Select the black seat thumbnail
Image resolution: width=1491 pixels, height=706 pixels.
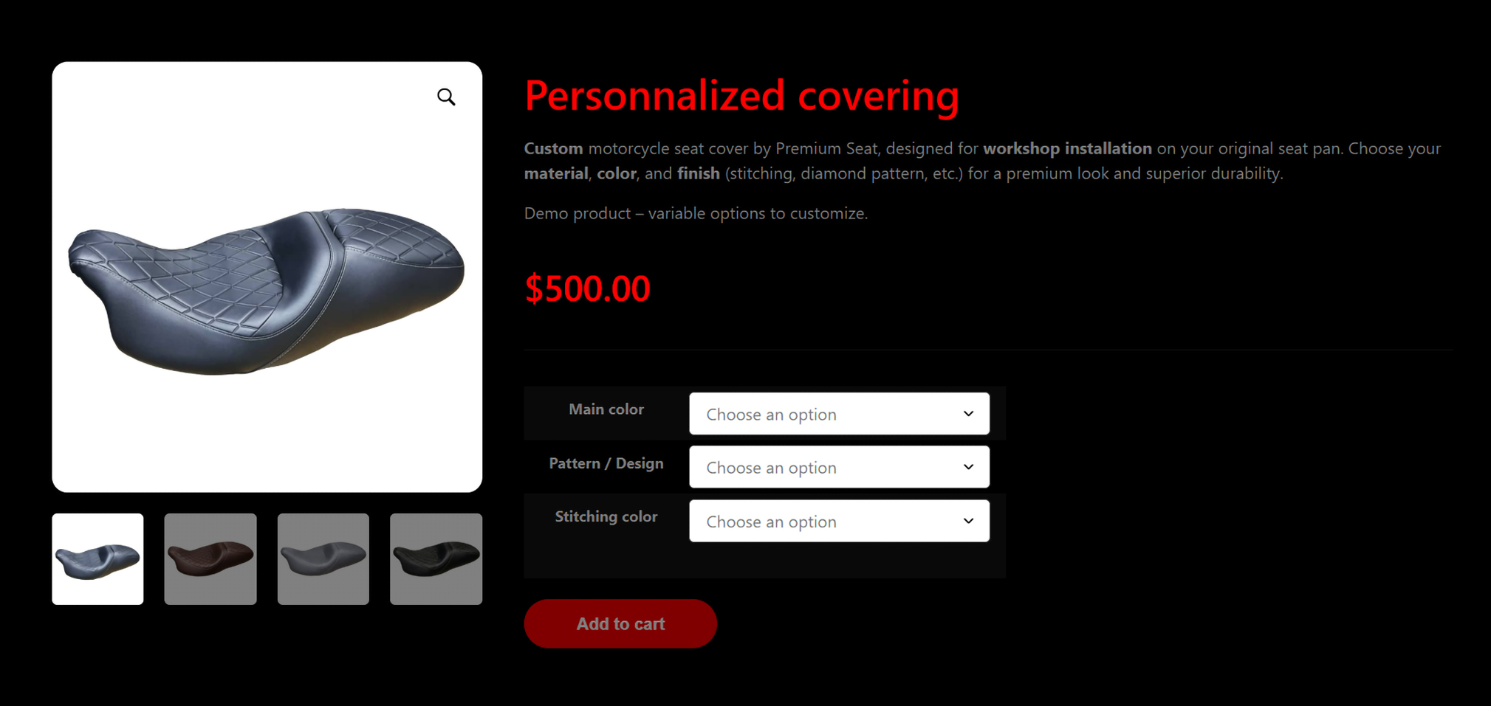[436, 559]
